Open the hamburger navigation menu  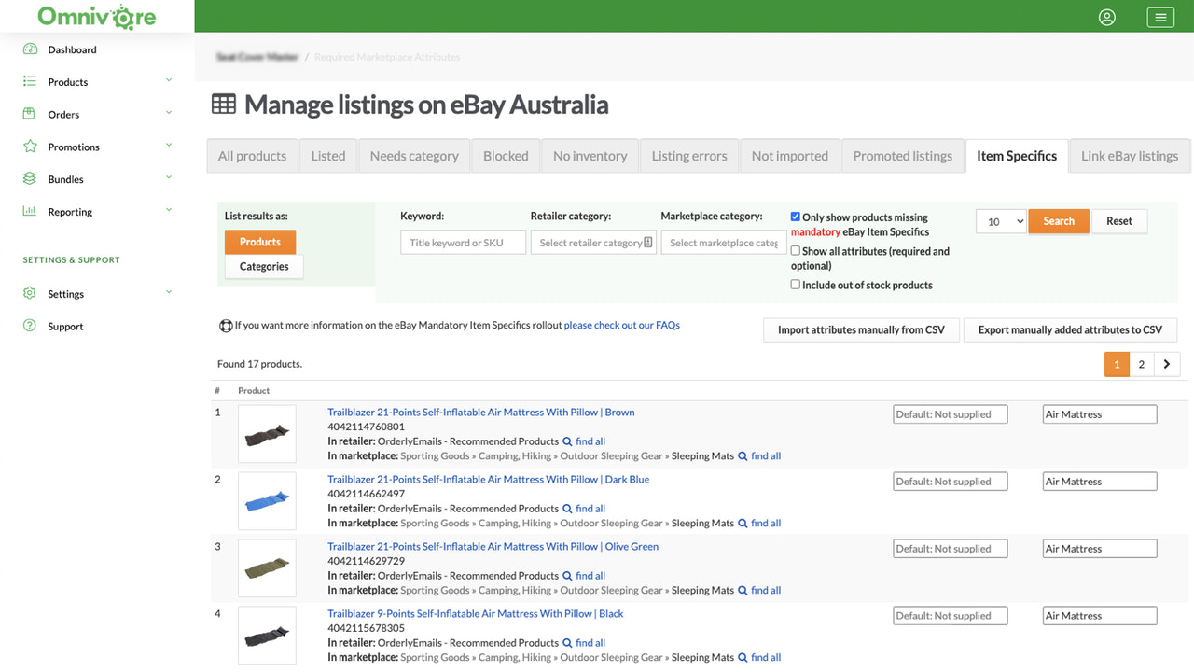[1159, 17]
